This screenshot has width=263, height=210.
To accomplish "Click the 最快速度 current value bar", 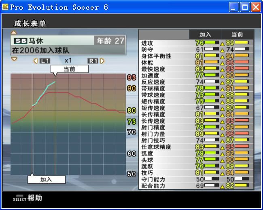I will click(x=242, y=69).
